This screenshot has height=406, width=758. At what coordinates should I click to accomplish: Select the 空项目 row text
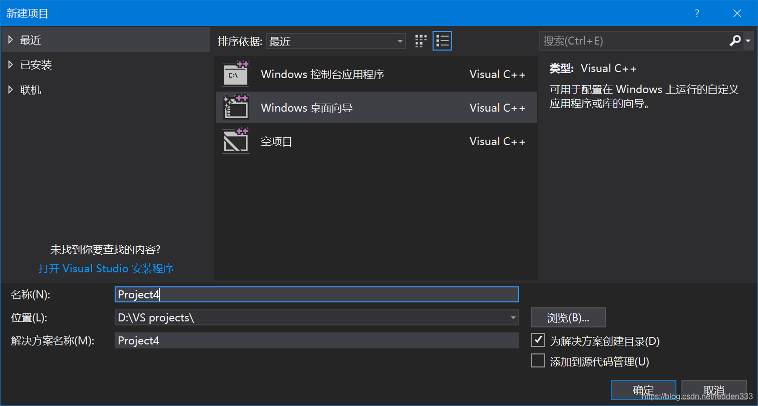tap(276, 142)
